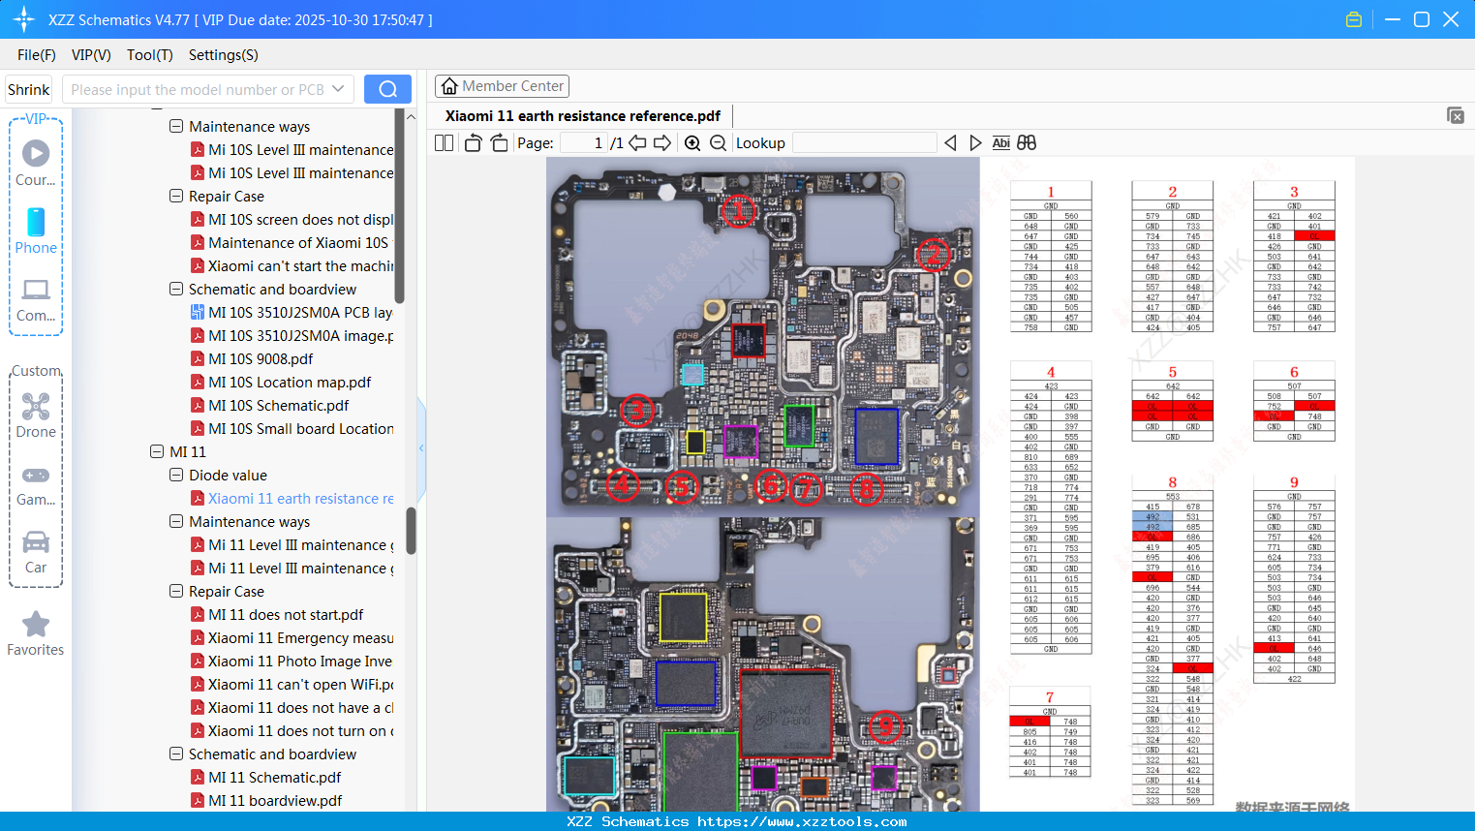Screen dimensions: 1475x831
Task: Open the model number dropdown arrow
Action: (338, 89)
